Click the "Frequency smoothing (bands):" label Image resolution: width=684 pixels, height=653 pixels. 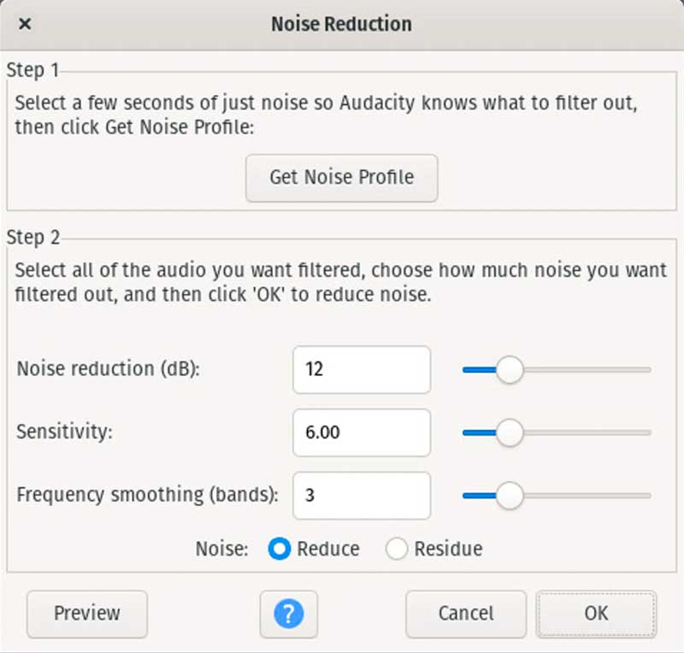[147, 495]
